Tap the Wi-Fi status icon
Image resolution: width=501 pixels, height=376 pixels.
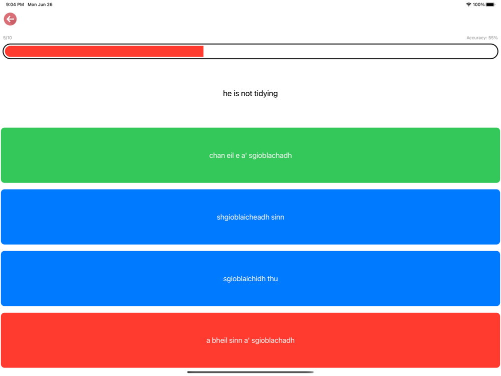(x=468, y=5)
